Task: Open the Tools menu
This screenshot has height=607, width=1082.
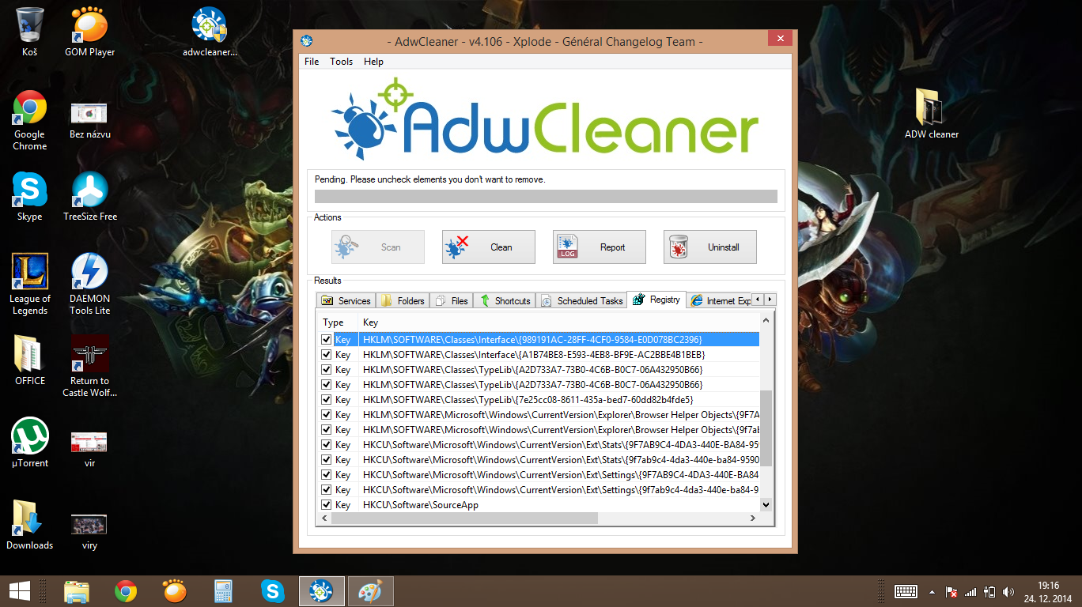Action: point(342,61)
